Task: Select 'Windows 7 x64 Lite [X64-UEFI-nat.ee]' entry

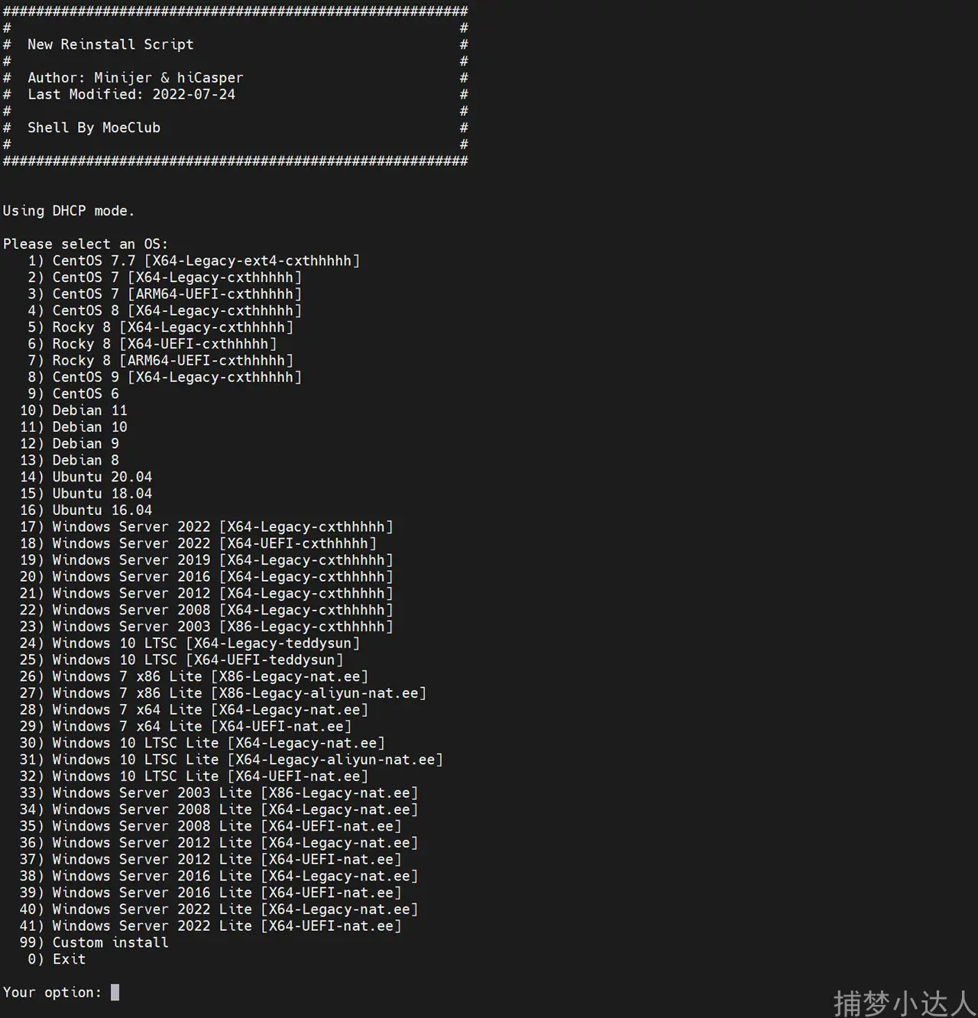Action: click(202, 726)
